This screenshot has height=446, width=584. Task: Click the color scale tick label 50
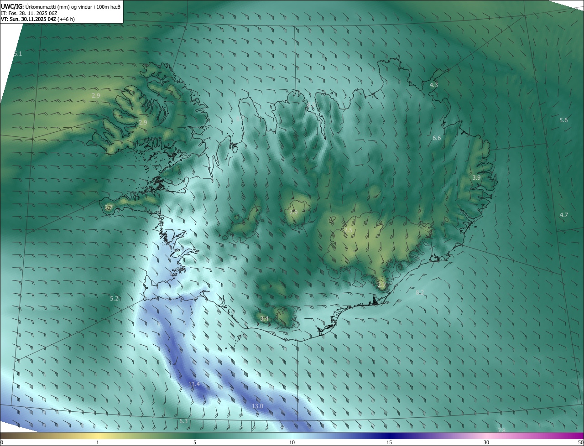click(580, 442)
